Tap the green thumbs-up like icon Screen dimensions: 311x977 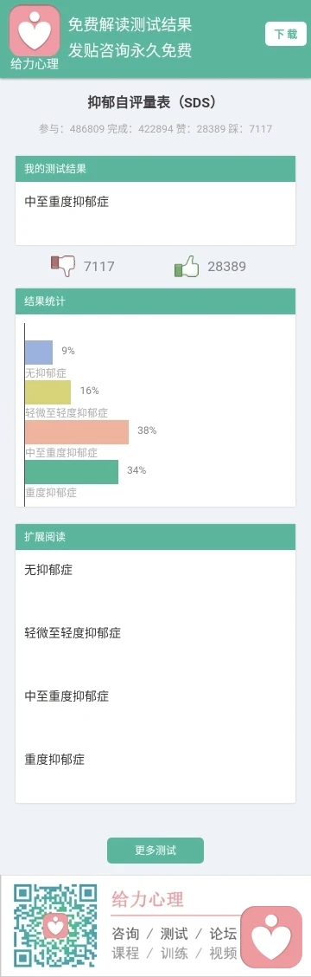tap(187, 267)
